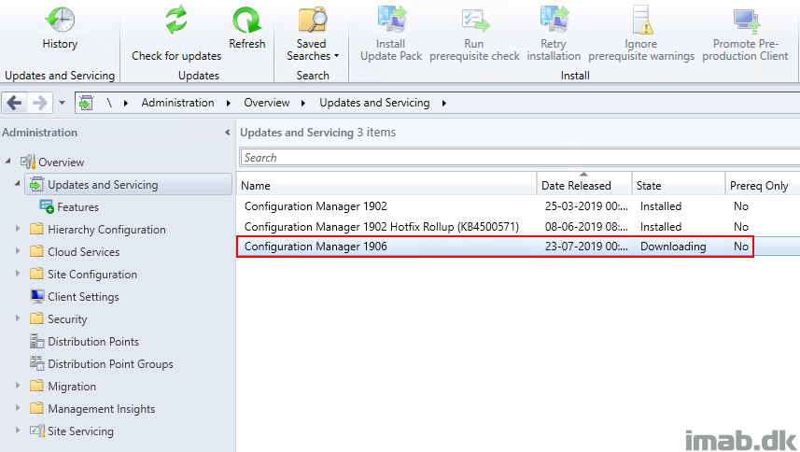This screenshot has height=452, width=800.
Task: Go back with the navigation arrow
Action: (14, 103)
